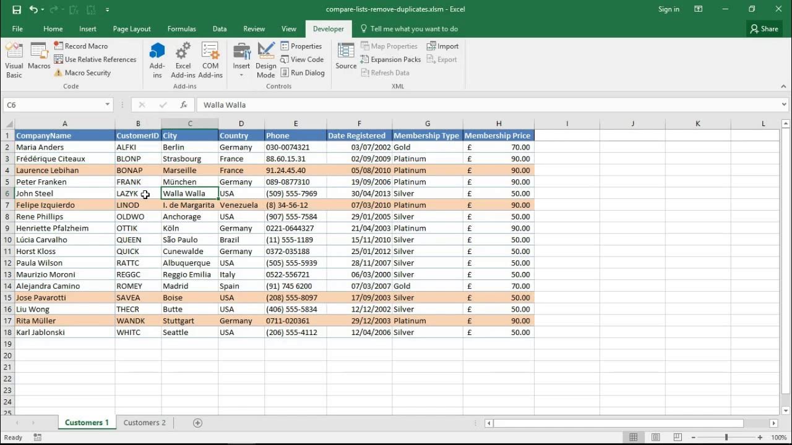Add a new sheet
Viewport: 792px width, 445px height.
pyautogui.click(x=197, y=423)
